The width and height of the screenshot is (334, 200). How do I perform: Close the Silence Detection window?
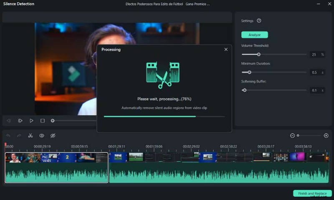329,4
